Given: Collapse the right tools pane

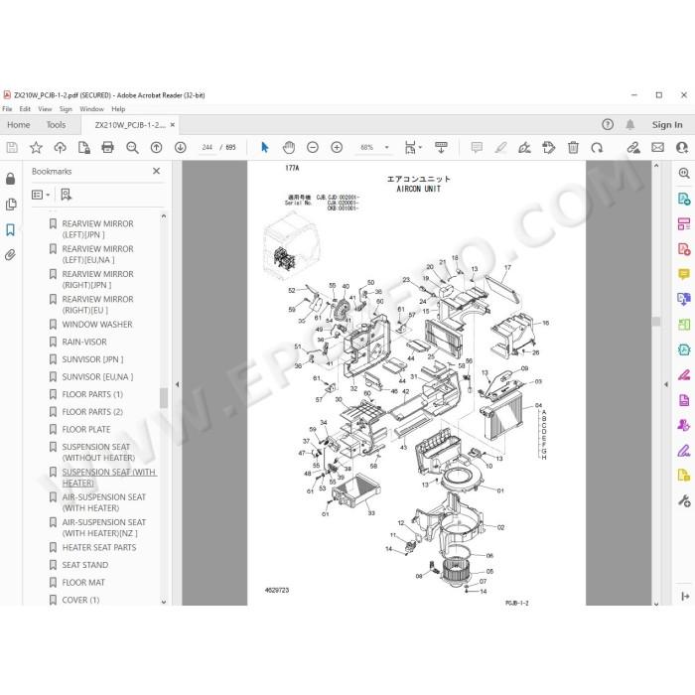Looking at the screenshot, I should 666,384.
